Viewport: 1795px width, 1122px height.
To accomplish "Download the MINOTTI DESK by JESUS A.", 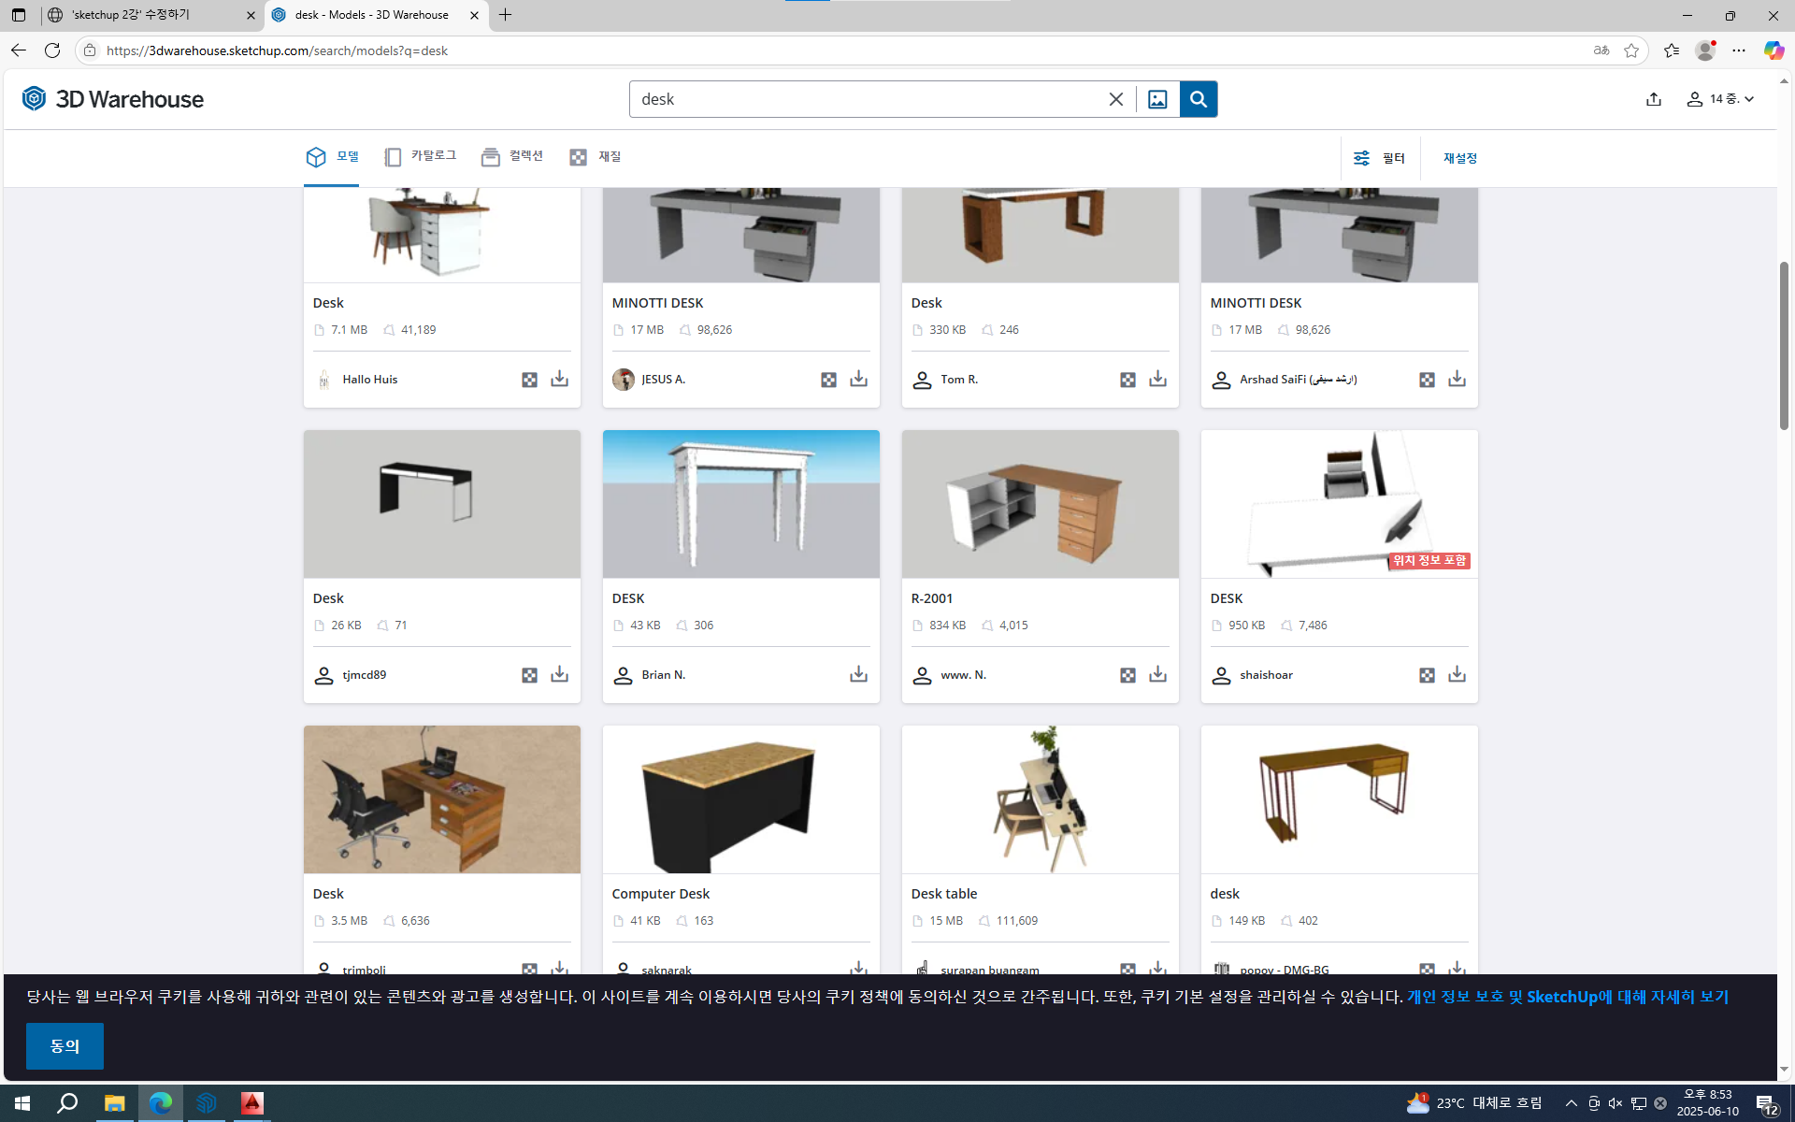I will (858, 379).
